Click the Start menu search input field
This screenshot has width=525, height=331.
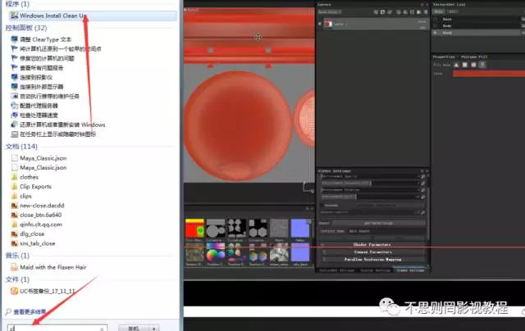[x=53, y=327]
